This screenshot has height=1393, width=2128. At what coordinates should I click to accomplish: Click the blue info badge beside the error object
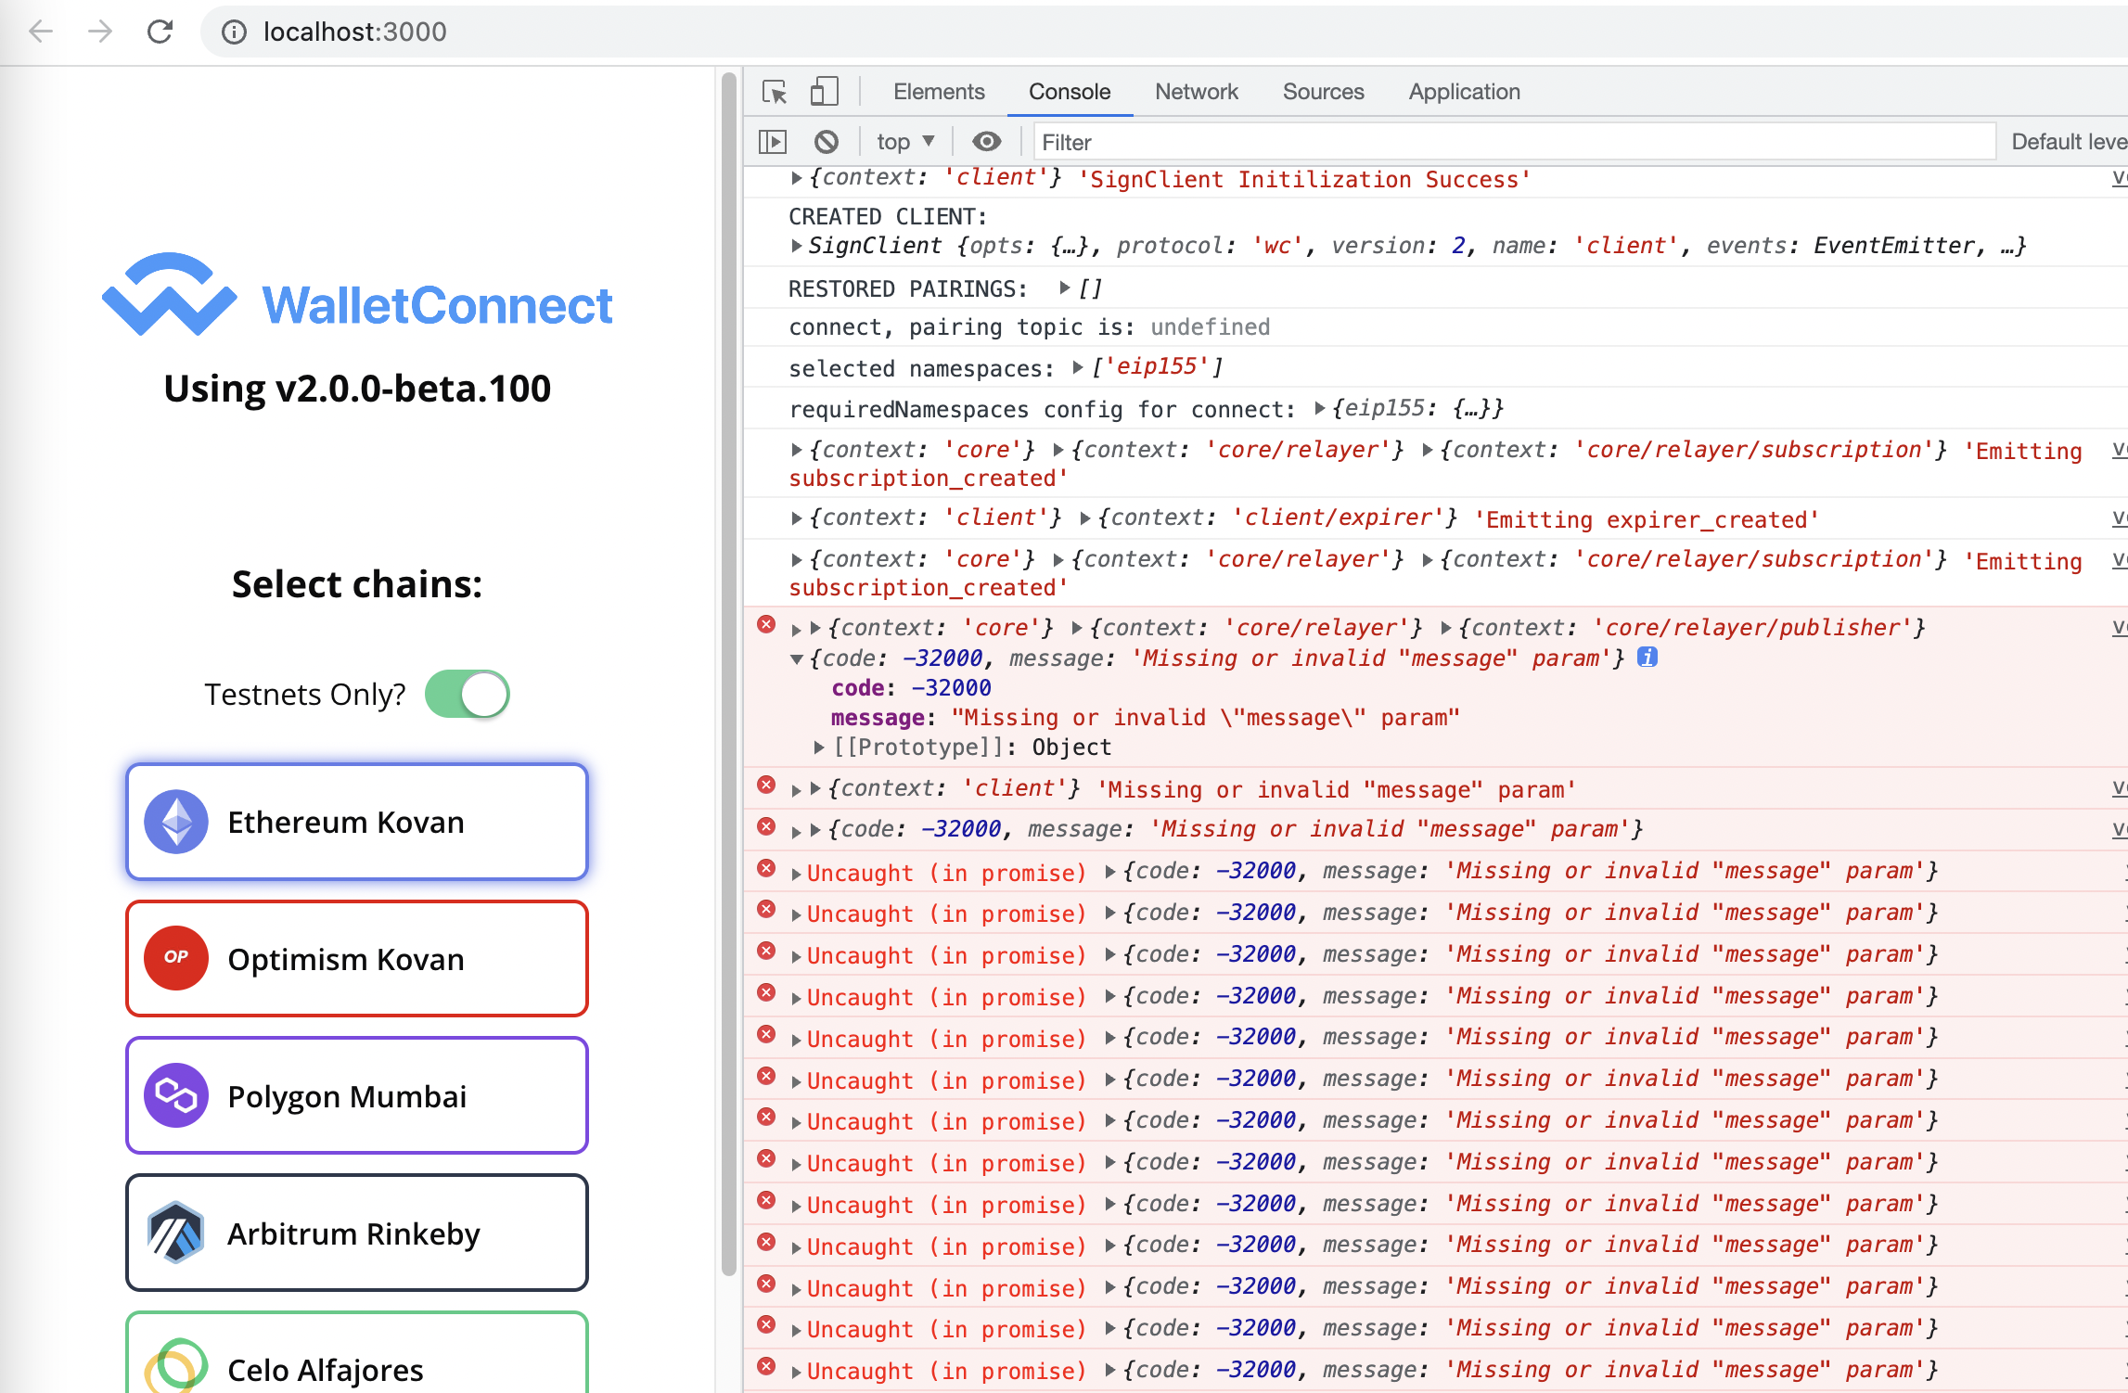pos(1647,658)
